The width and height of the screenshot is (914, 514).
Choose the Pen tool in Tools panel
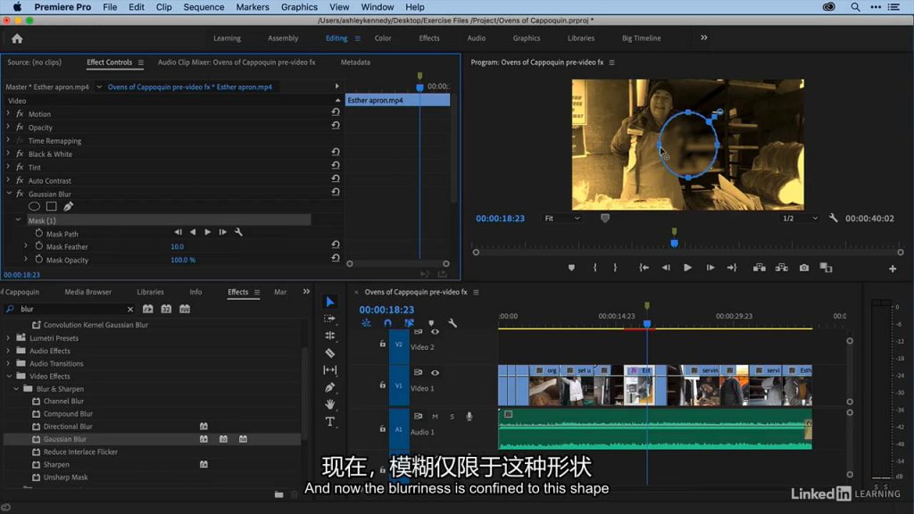click(x=330, y=387)
